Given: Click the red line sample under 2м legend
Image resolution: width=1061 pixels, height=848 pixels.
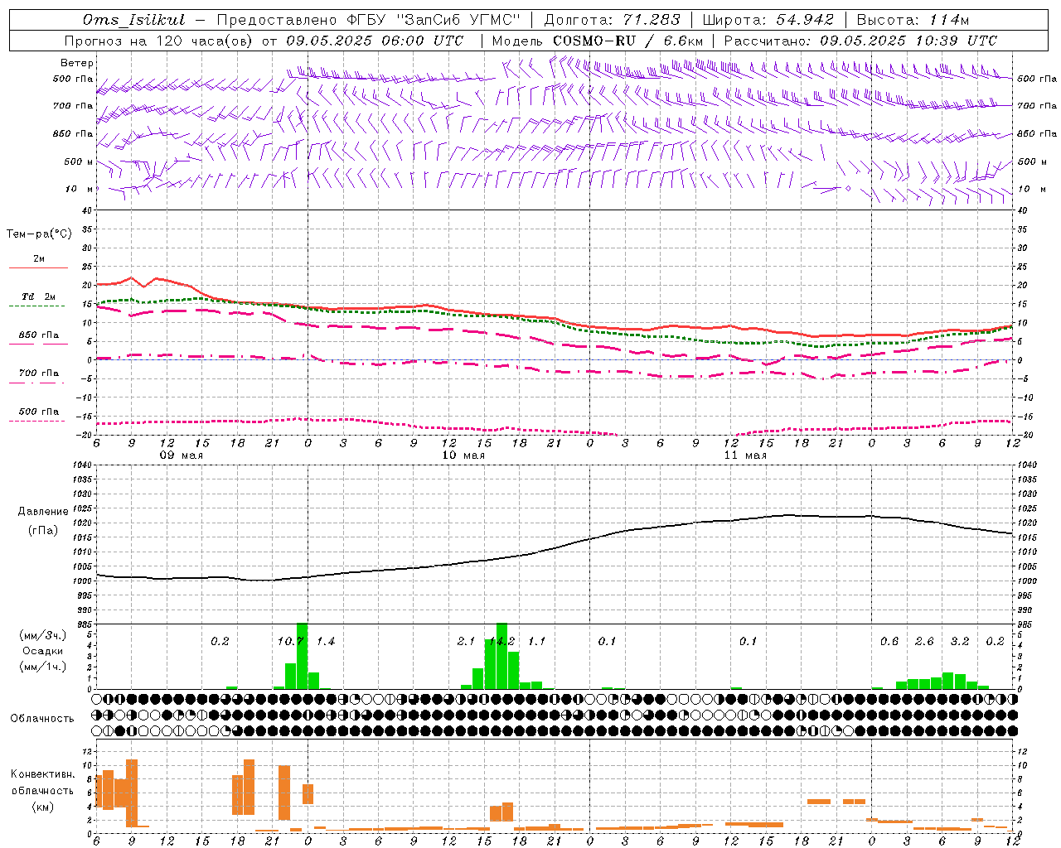Looking at the screenshot, I should coord(38,267).
